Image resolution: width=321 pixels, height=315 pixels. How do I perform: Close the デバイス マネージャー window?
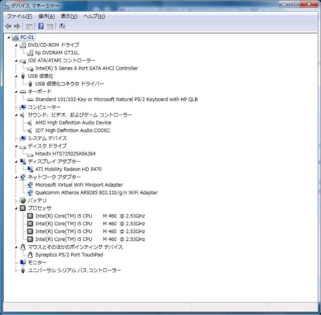coord(309,4)
